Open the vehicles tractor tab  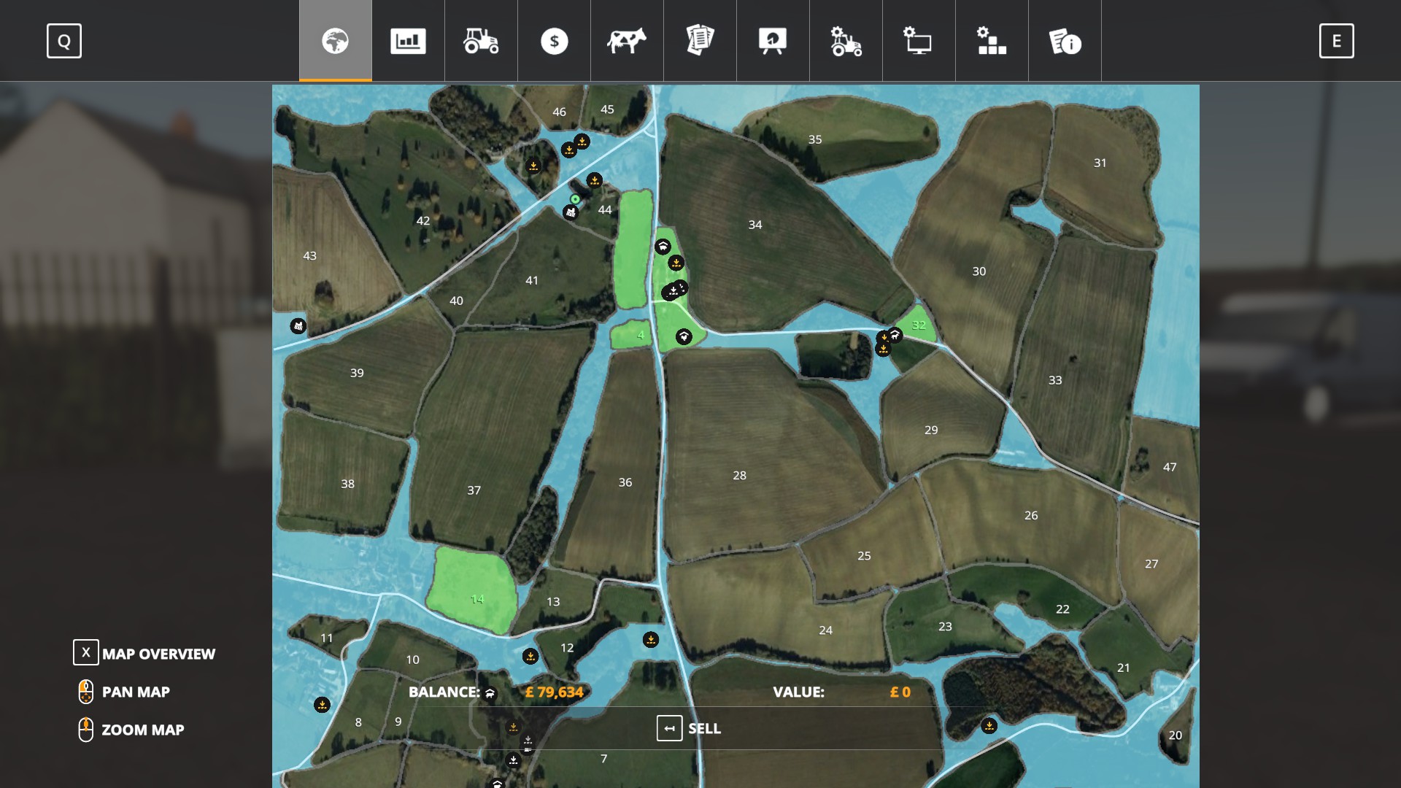coord(481,41)
